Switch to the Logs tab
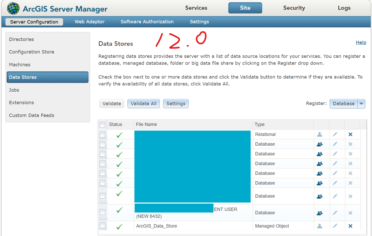This screenshot has width=372, height=236. tap(344, 8)
